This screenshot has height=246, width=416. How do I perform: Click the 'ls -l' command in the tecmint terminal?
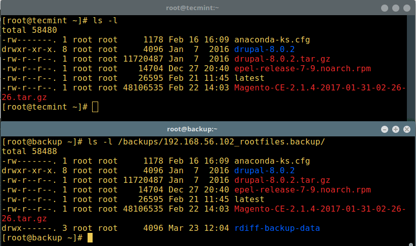click(107, 21)
